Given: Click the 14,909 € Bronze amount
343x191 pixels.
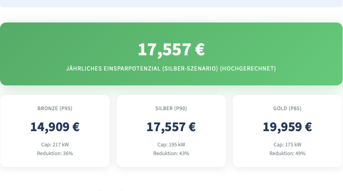Looking at the screenshot, I should point(55,127).
